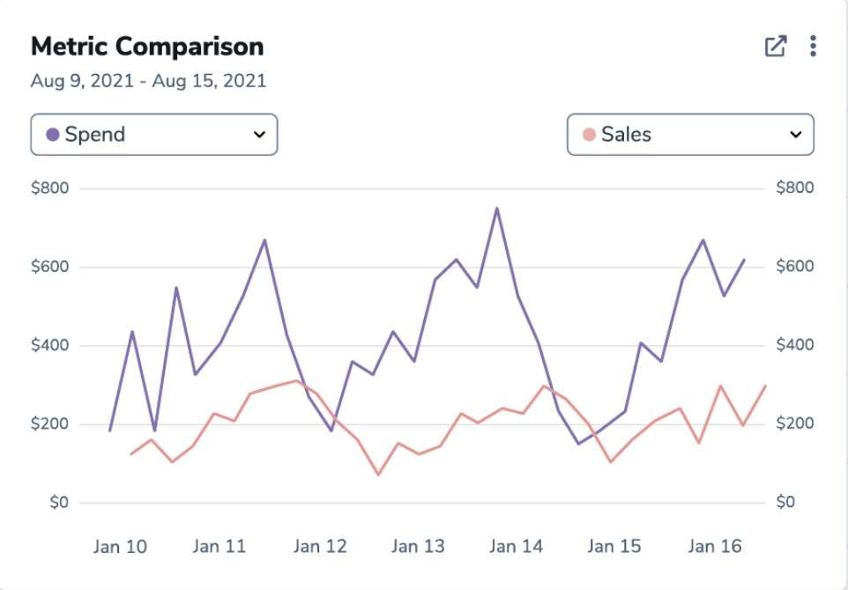
Task: Click the Metric Comparison title
Action: 147,47
